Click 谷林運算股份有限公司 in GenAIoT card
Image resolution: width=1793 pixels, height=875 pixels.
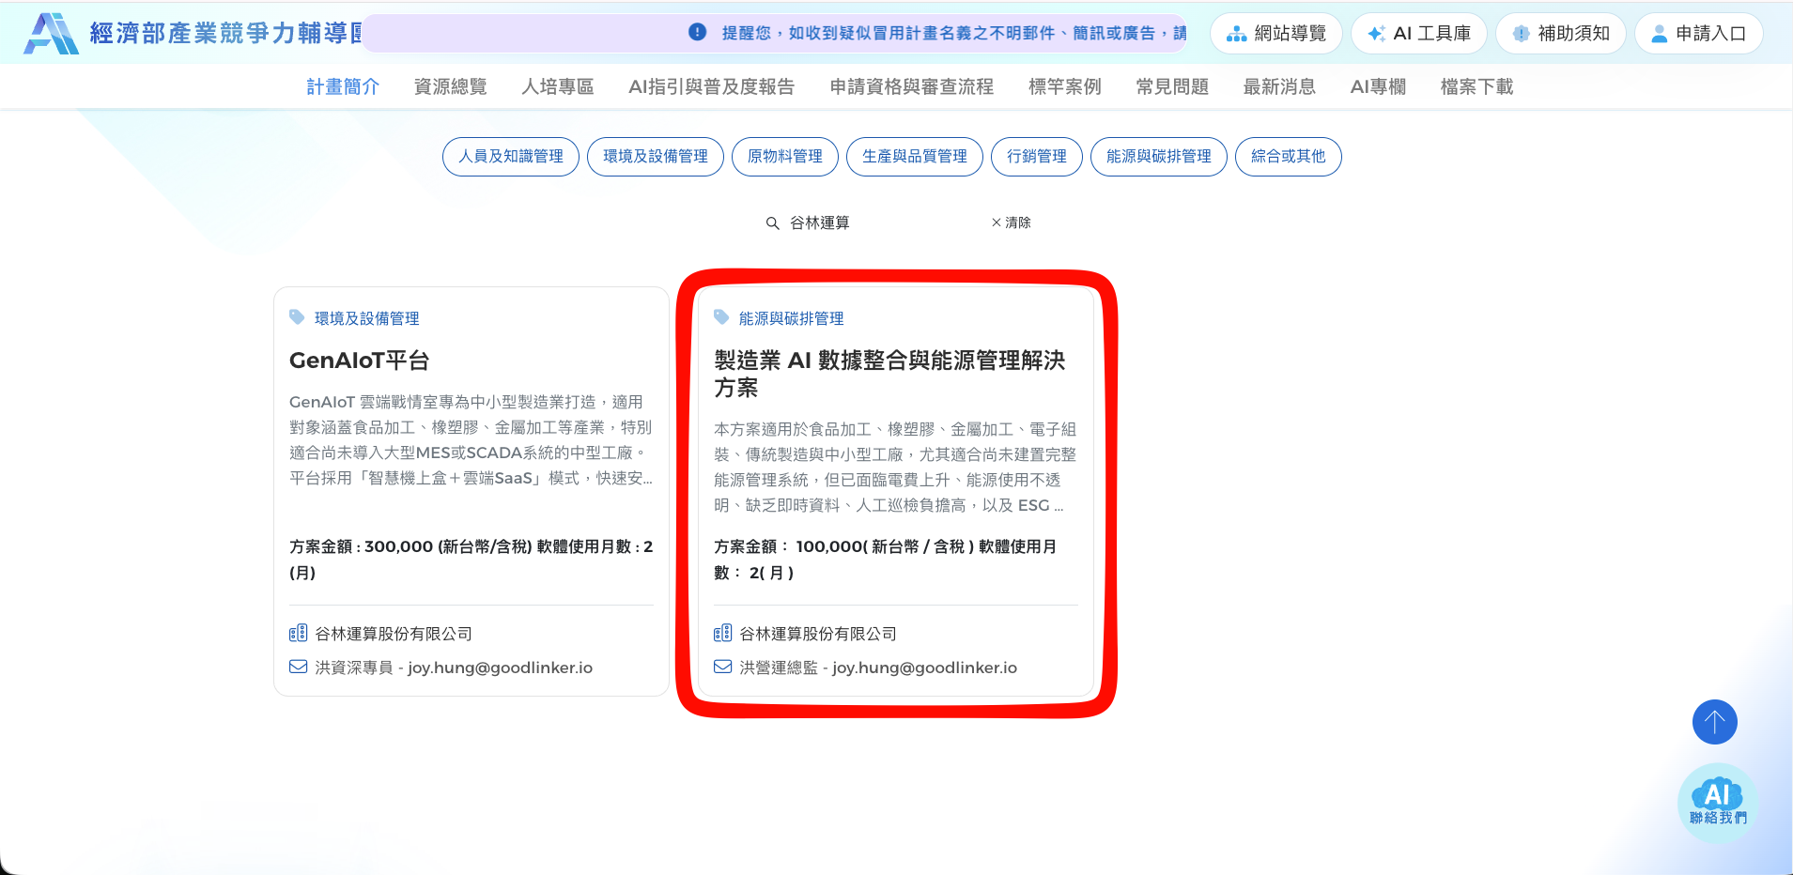click(394, 634)
